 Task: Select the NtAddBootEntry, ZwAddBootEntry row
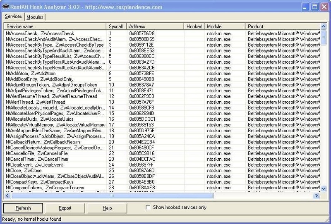point(162,79)
